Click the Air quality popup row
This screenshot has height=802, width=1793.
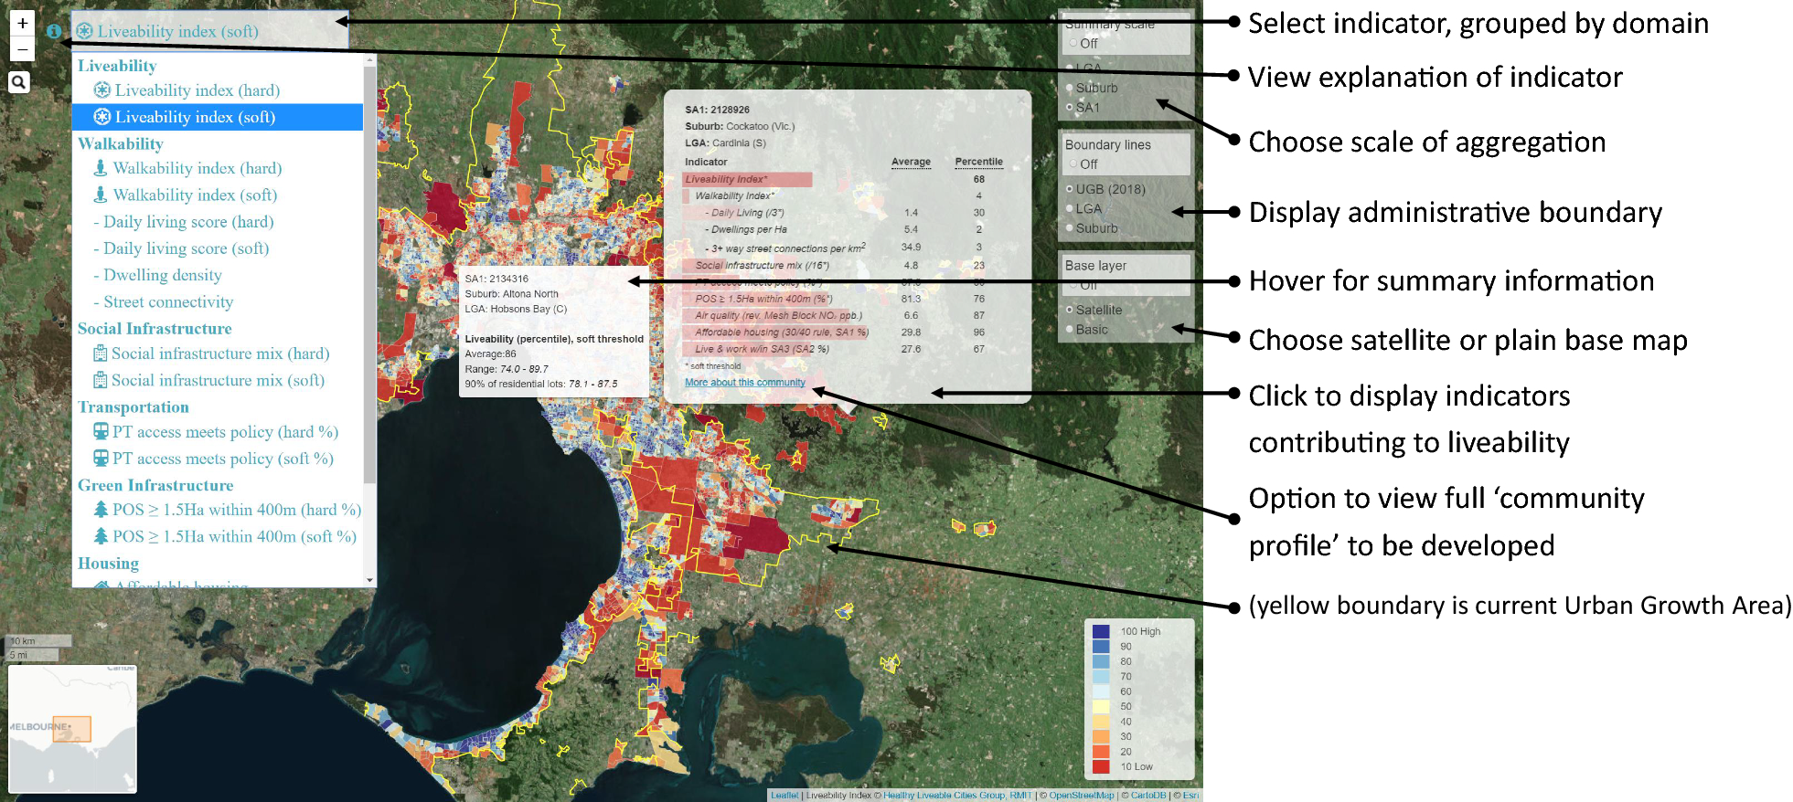(843, 315)
